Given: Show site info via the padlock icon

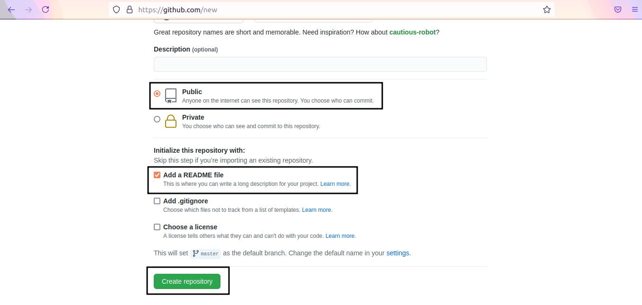Looking at the screenshot, I should click(x=130, y=9).
